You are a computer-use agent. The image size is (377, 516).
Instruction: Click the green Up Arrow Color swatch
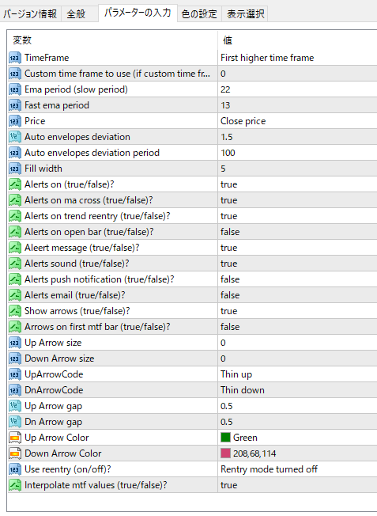click(x=225, y=438)
